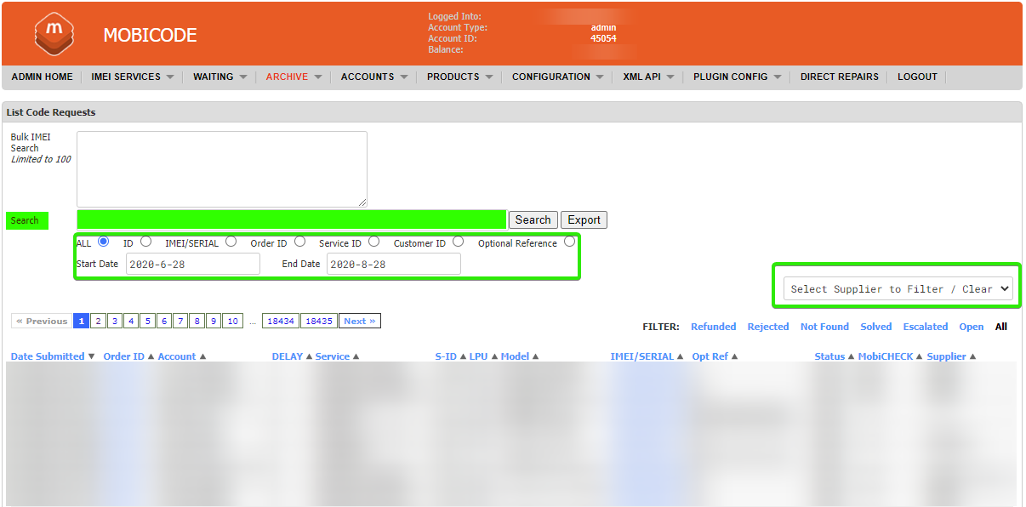Jump to last page 18435
The image size is (1026, 507).
[x=319, y=321]
